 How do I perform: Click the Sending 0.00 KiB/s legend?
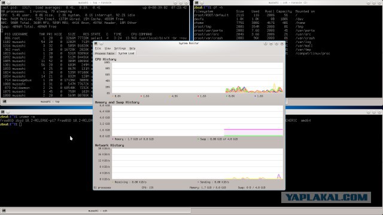click(213, 182)
